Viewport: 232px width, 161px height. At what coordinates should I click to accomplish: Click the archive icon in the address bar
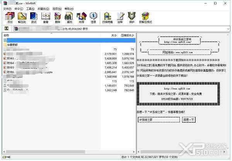click(16, 29)
